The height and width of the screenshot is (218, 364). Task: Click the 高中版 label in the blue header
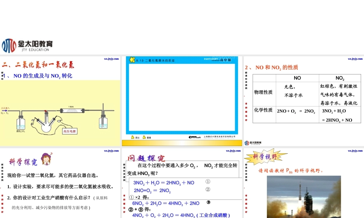coord(225,60)
